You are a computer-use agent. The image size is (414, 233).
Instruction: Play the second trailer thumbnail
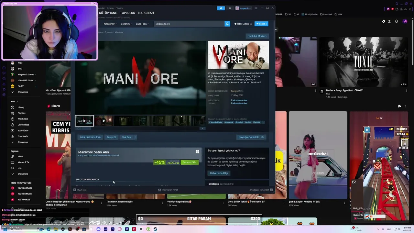tap(103, 121)
